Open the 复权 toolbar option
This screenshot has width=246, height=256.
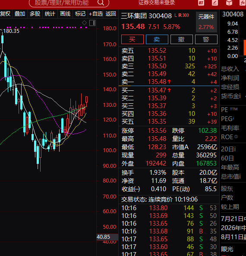[5, 14]
